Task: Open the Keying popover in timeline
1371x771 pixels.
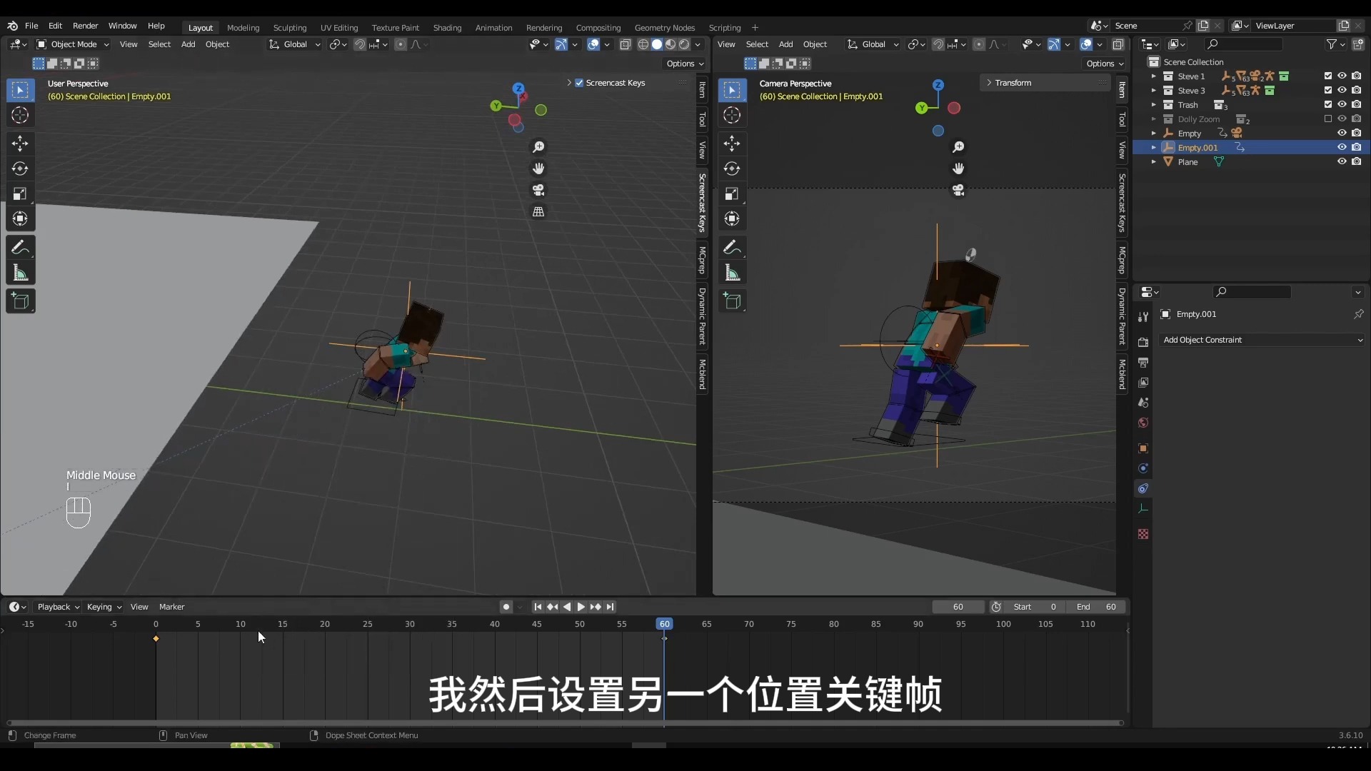Action: point(104,607)
